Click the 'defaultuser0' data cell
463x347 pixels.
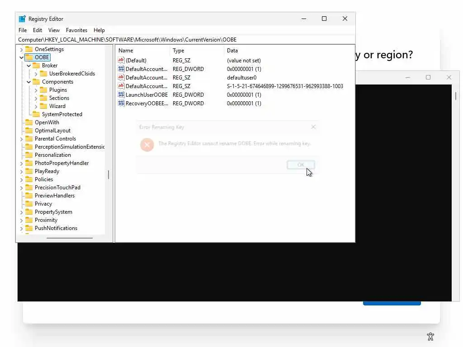pos(241,78)
